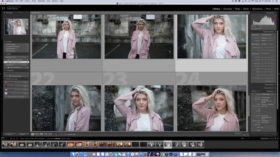Screen dimensions: 280x157
Task: Select grid photo numbered 23
Action: pos(139,108)
